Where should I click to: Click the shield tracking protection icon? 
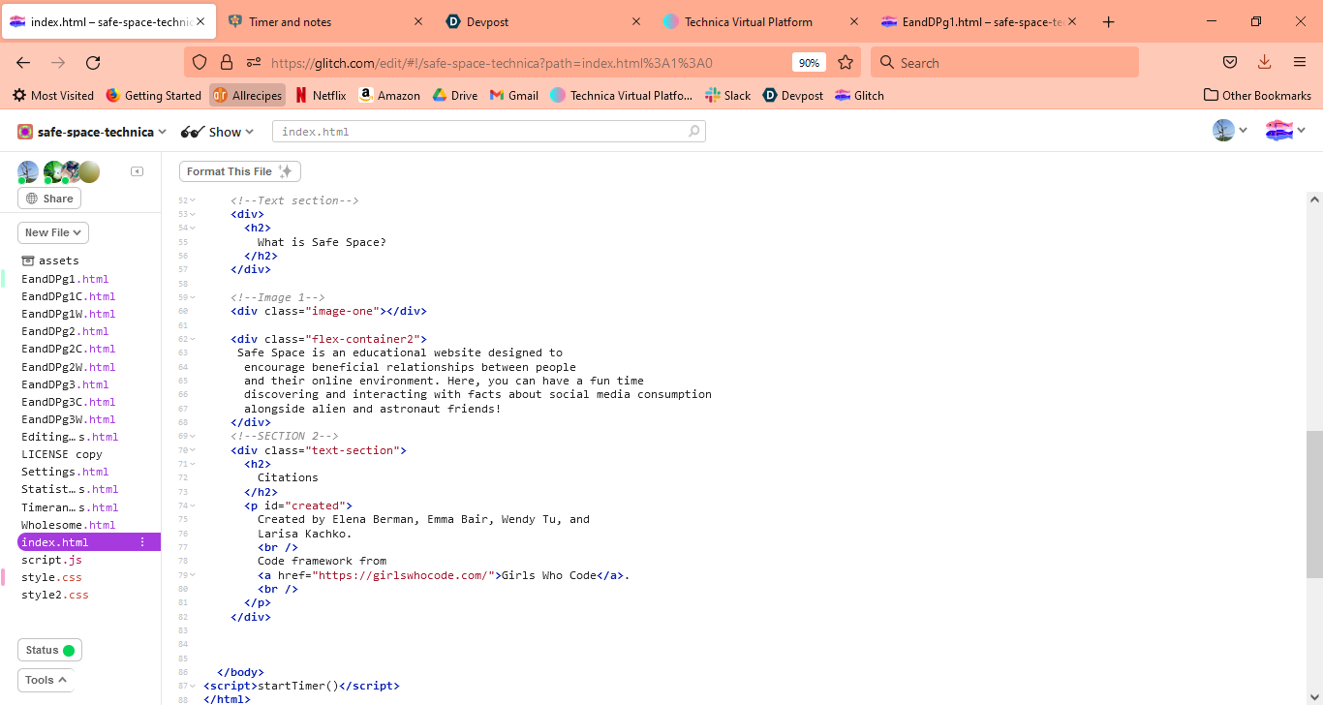pyautogui.click(x=200, y=62)
